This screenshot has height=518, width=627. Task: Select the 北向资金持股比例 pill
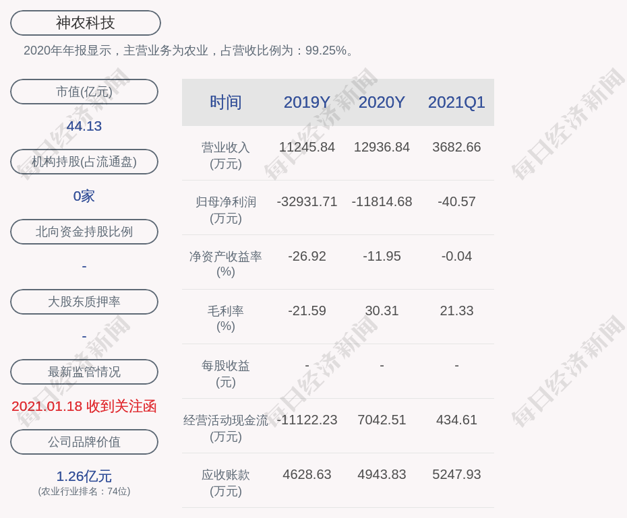pyautogui.click(x=84, y=232)
